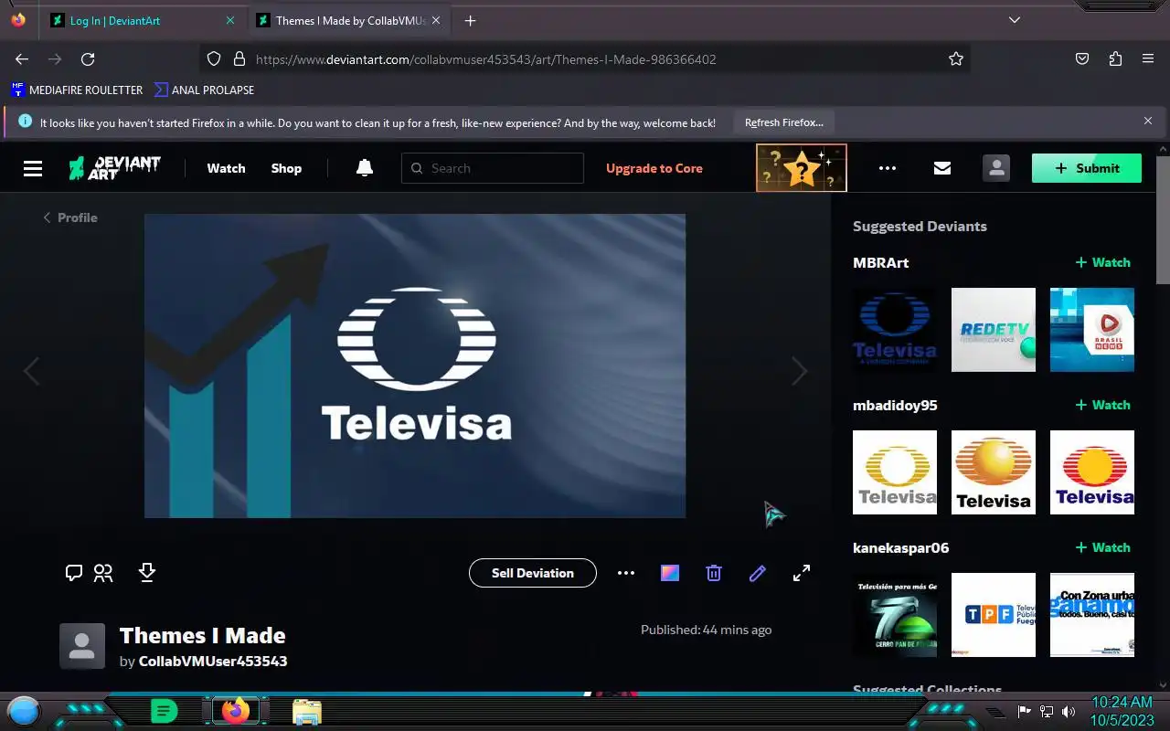Open comments speech bubble icon
This screenshot has width=1170, height=731.
[74, 573]
